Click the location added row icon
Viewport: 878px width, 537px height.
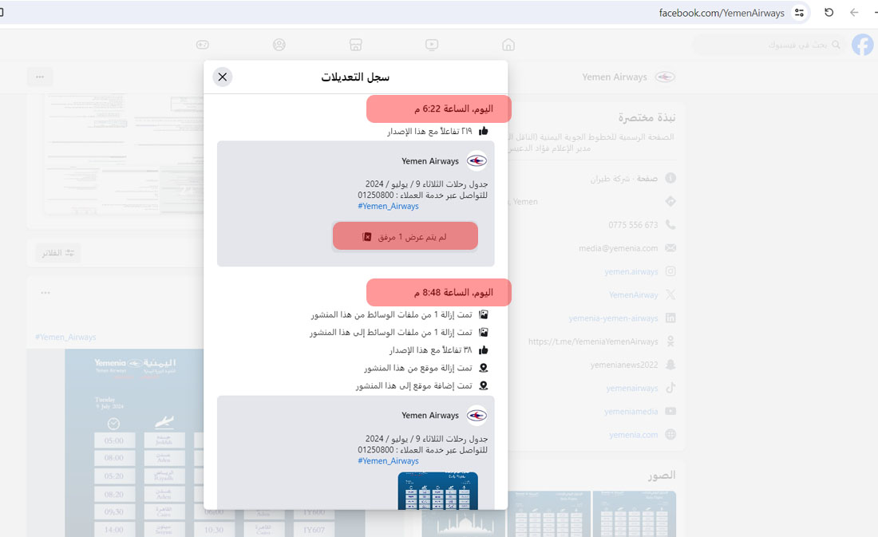483,386
